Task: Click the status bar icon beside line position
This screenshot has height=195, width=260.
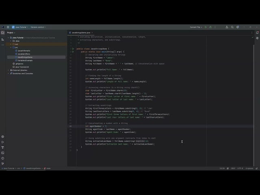Action: click(227, 168)
